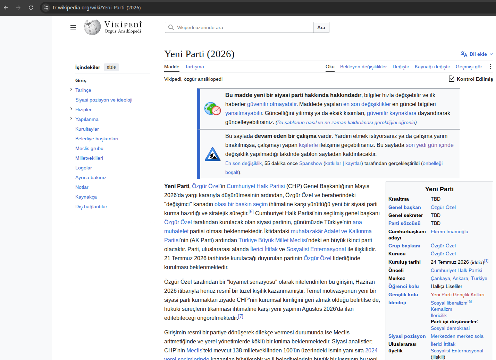This screenshot has width=496, height=360.
Task: Open the Cumhuriyet Halk Partisi link in text
Action: point(255,186)
